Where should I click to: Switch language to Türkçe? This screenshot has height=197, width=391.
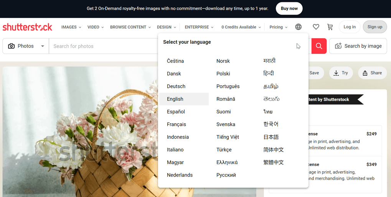coord(224,150)
